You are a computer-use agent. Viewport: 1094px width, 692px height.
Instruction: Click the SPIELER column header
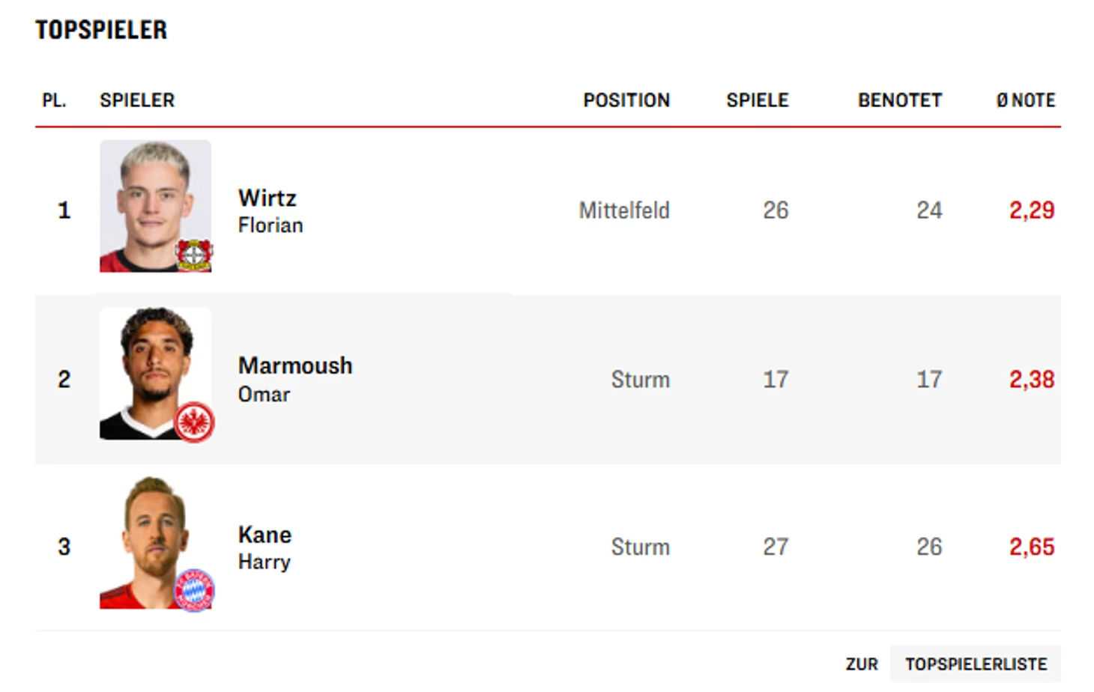137,100
